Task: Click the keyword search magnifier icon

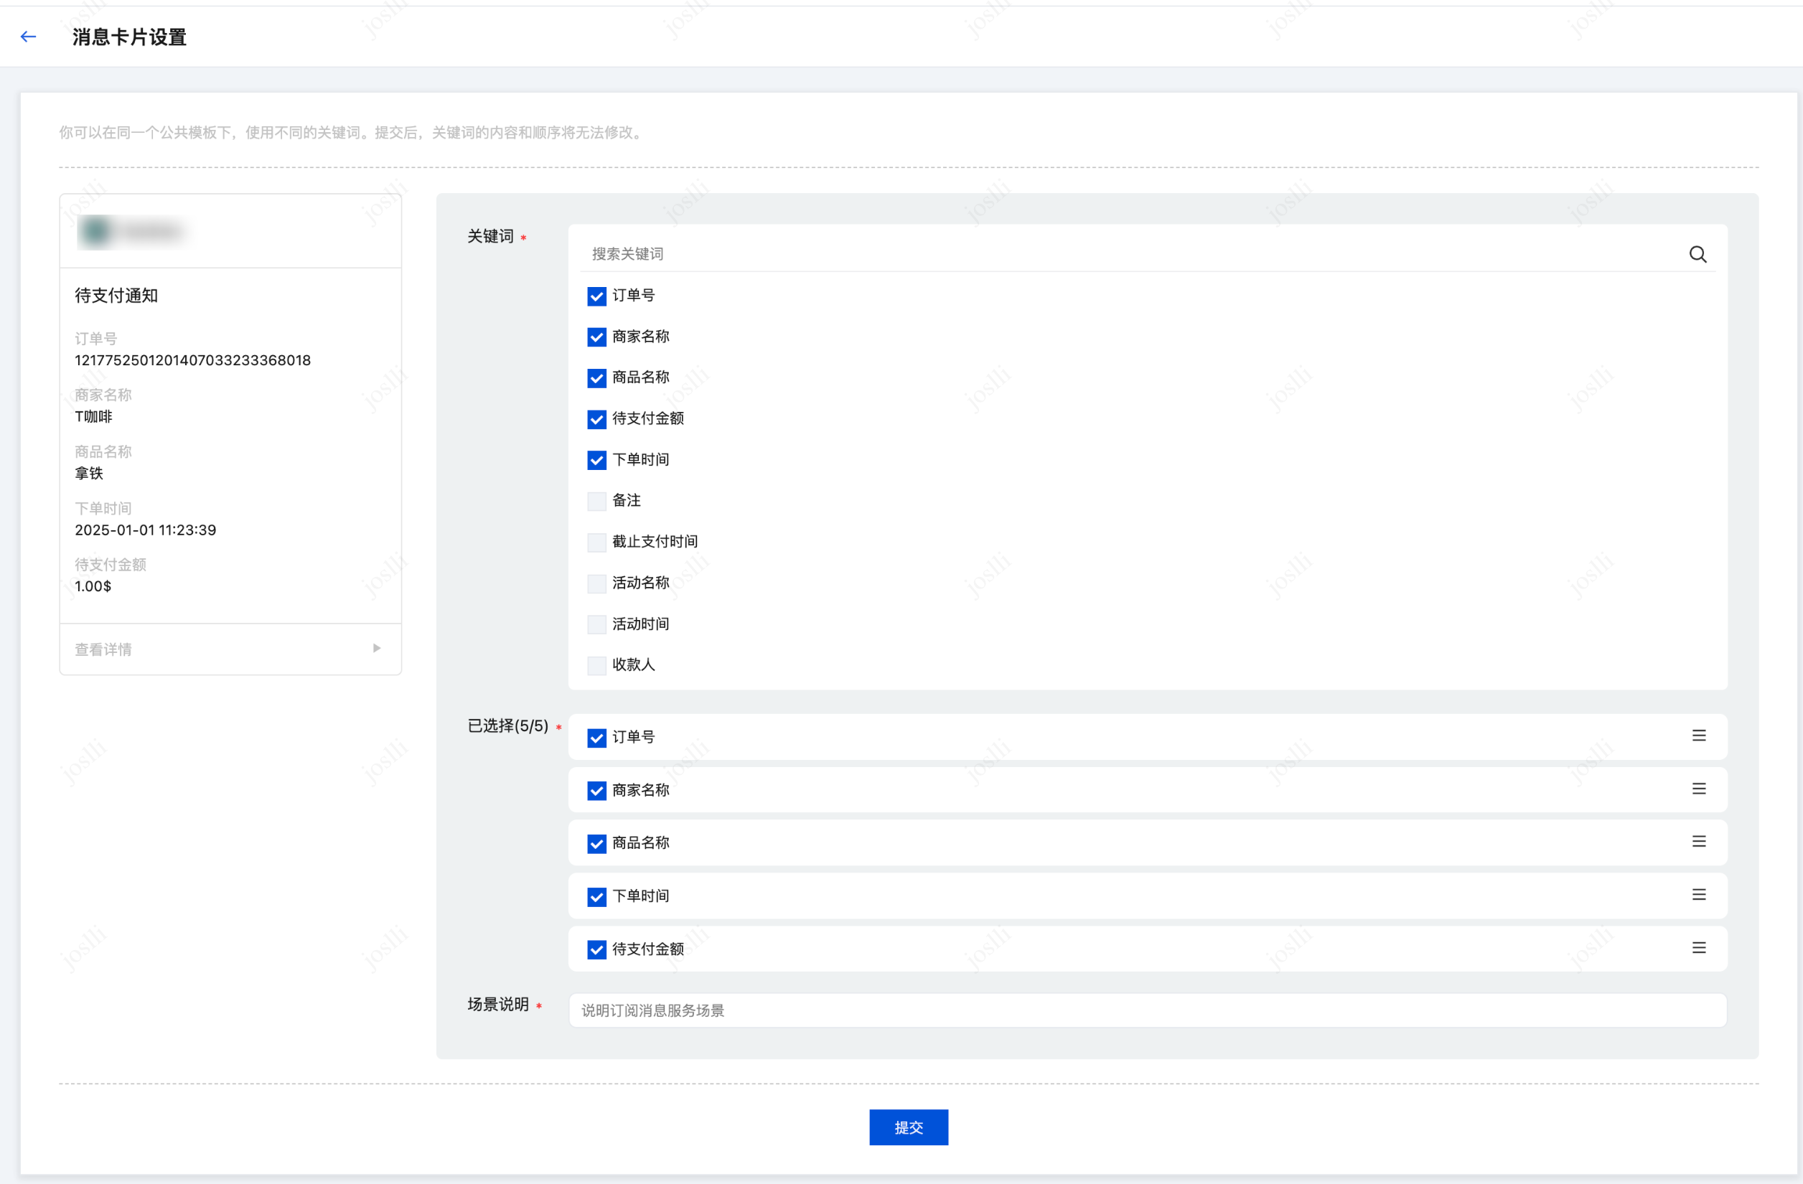Action: [x=1697, y=255]
